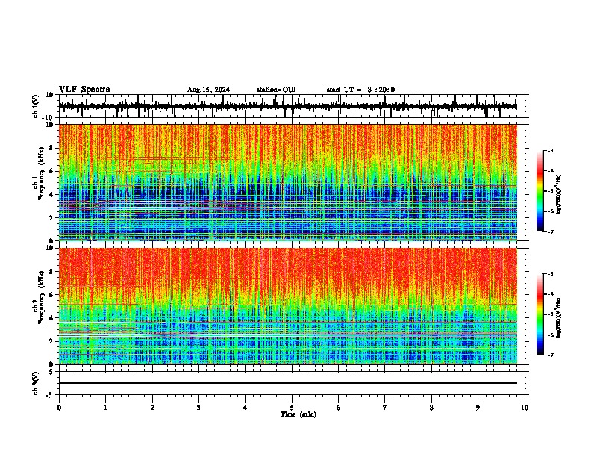The height and width of the screenshot is (457, 591).
Task: Click the final time axis tick "10"
Action: pos(525,408)
